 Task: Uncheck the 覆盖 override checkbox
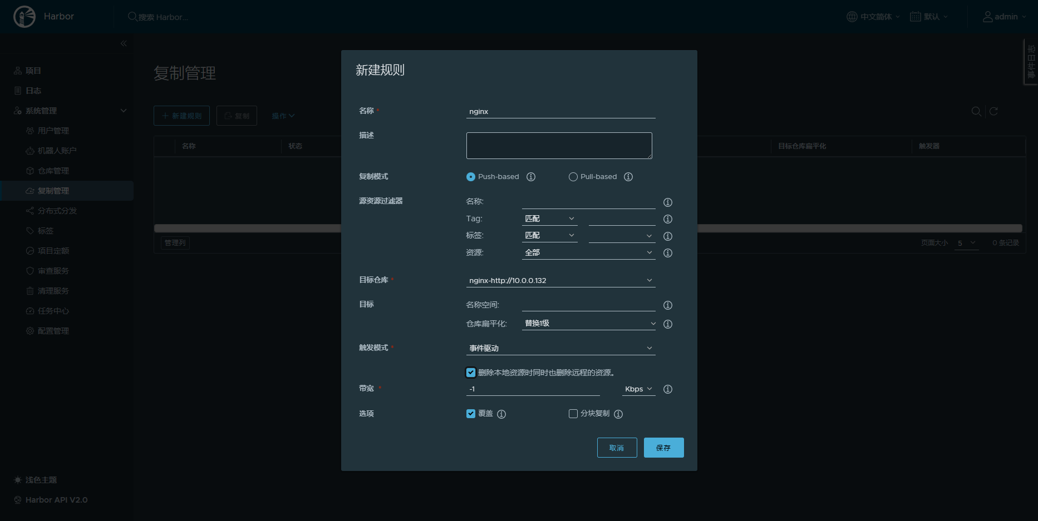coord(471,414)
